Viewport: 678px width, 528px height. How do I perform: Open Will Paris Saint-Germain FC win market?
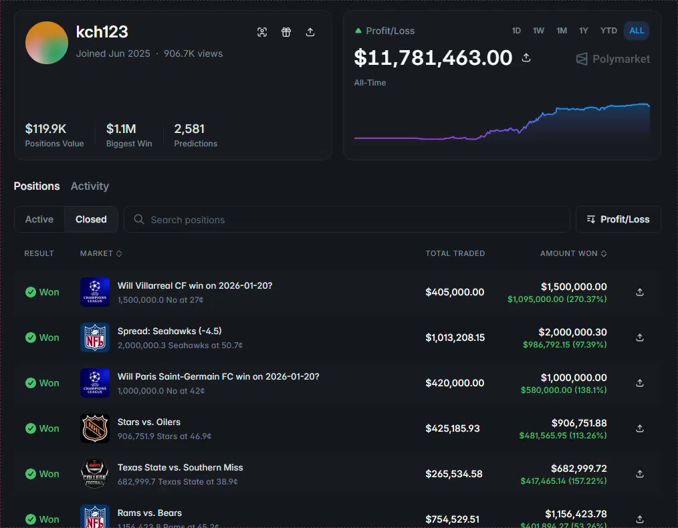click(x=219, y=376)
